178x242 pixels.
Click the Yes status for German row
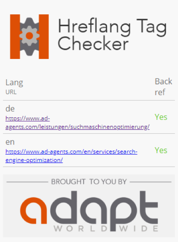[161, 117]
